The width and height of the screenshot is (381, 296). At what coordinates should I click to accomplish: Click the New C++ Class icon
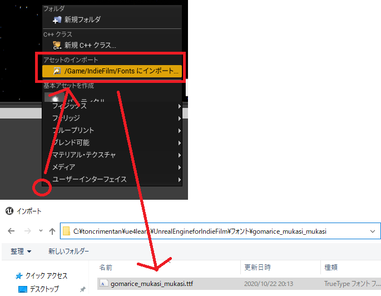click(x=57, y=45)
